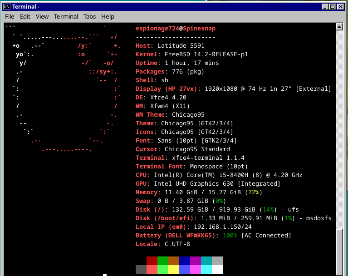This screenshot has width=348, height=276.
Task: Click the bright cyan color block
Action: click(206, 269)
